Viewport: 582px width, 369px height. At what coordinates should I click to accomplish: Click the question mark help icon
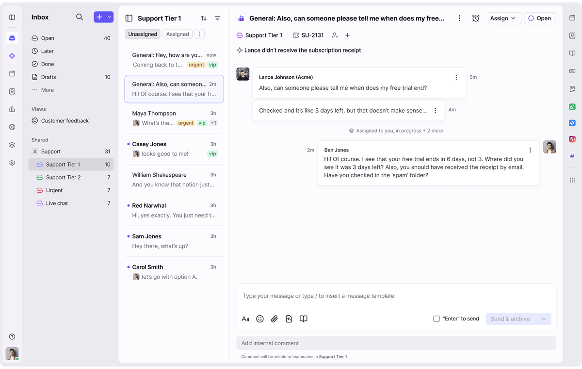12,336
